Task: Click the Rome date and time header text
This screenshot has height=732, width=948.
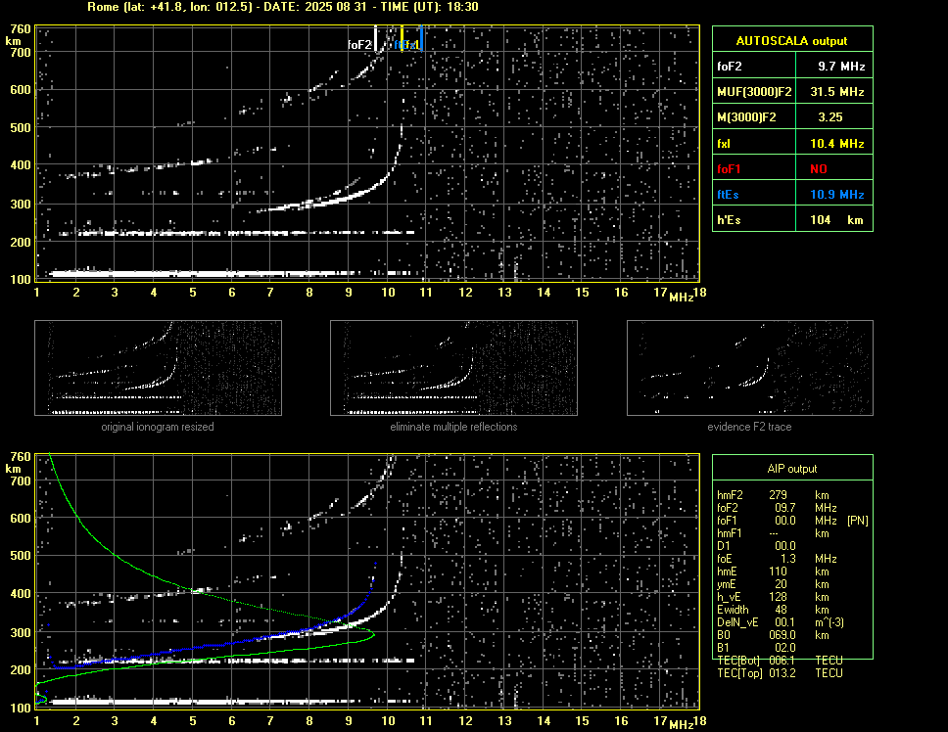Action: tap(282, 7)
